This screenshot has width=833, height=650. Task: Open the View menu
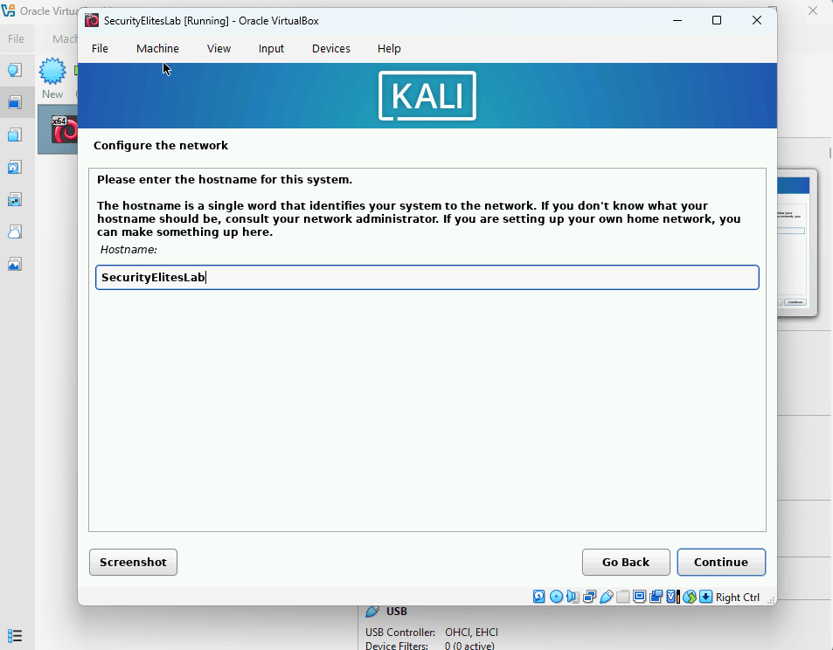[x=219, y=48]
